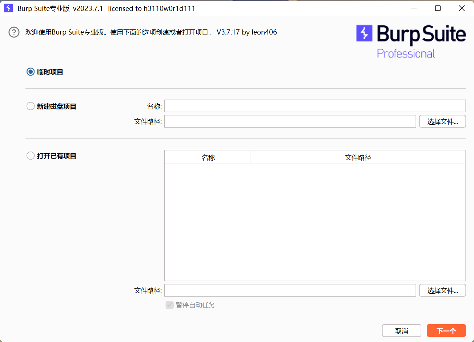Maximize the Burp Suite window

point(438,8)
